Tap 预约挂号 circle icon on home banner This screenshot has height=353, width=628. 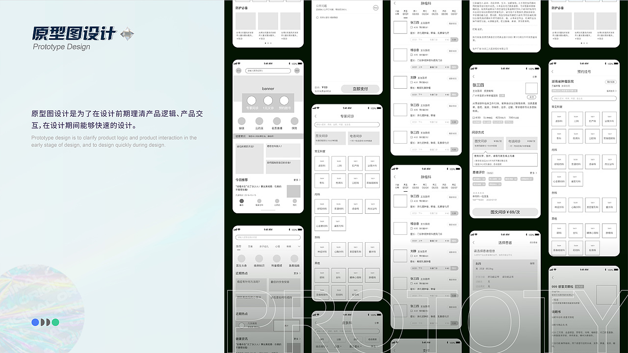coord(284,101)
